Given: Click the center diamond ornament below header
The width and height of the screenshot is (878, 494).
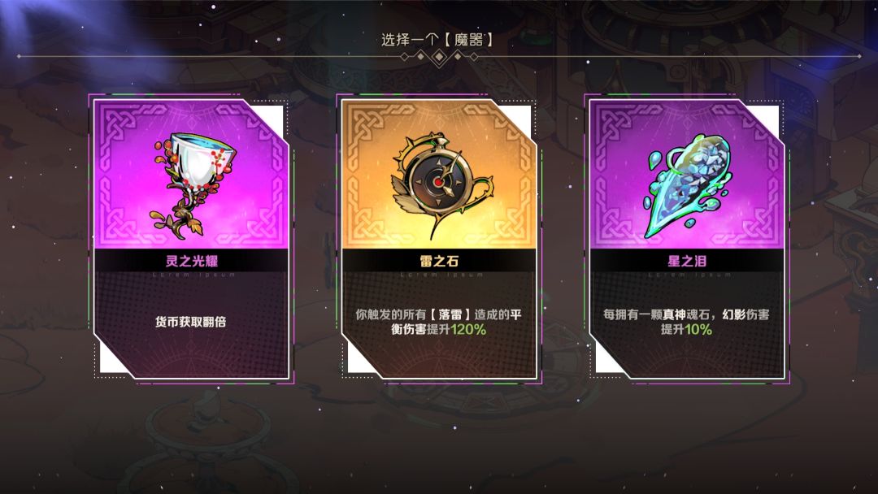Looking at the screenshot, I should (x=439, y=57).
